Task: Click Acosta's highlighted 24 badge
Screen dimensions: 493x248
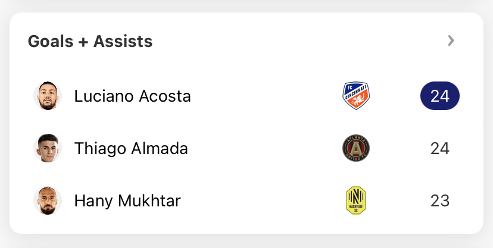Action: click(x=440, y=96)
